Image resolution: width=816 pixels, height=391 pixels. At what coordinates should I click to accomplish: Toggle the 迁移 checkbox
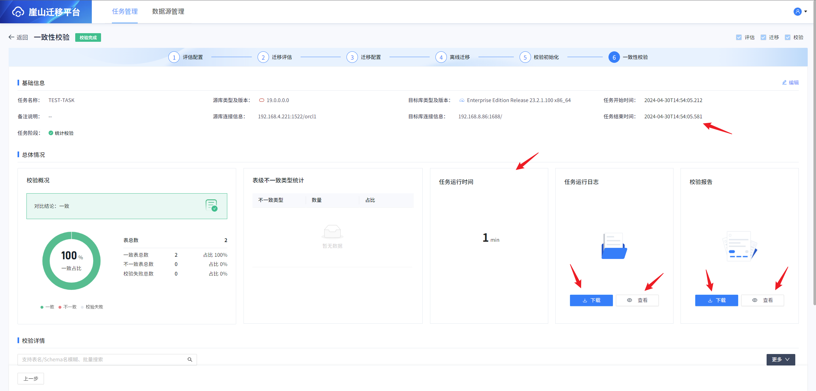click(763, 37)
